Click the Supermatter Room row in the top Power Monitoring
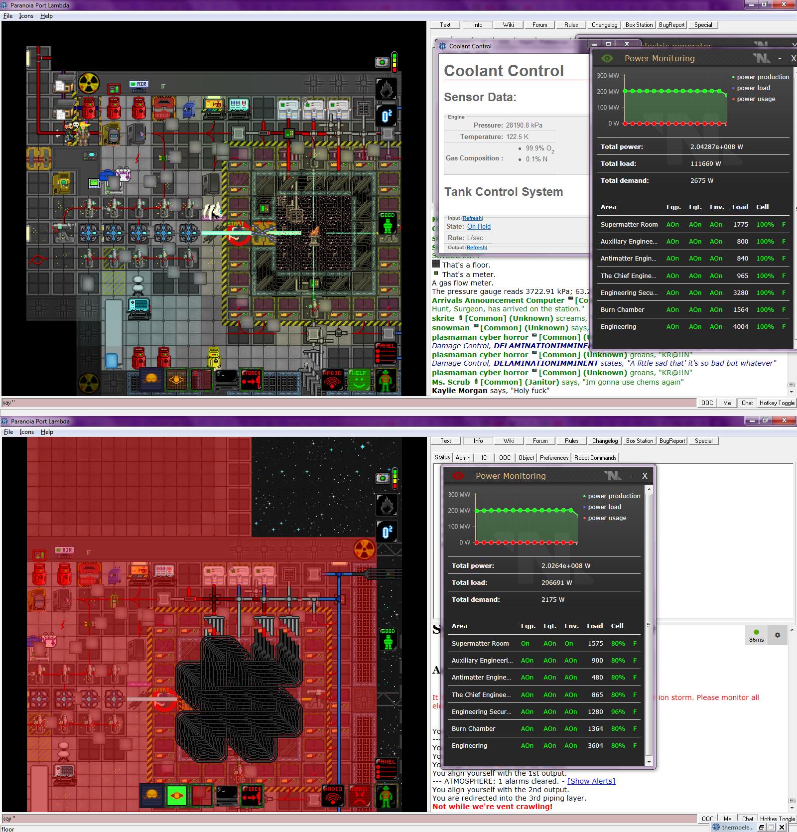 click(693, 225)
